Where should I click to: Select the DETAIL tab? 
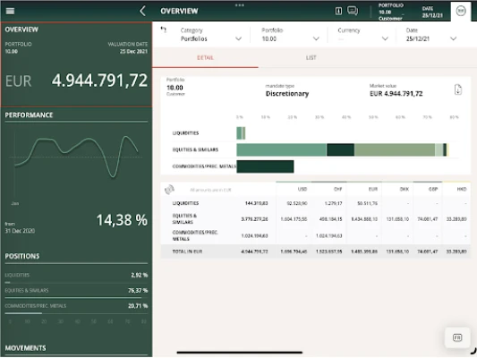[x=205, y=58]
